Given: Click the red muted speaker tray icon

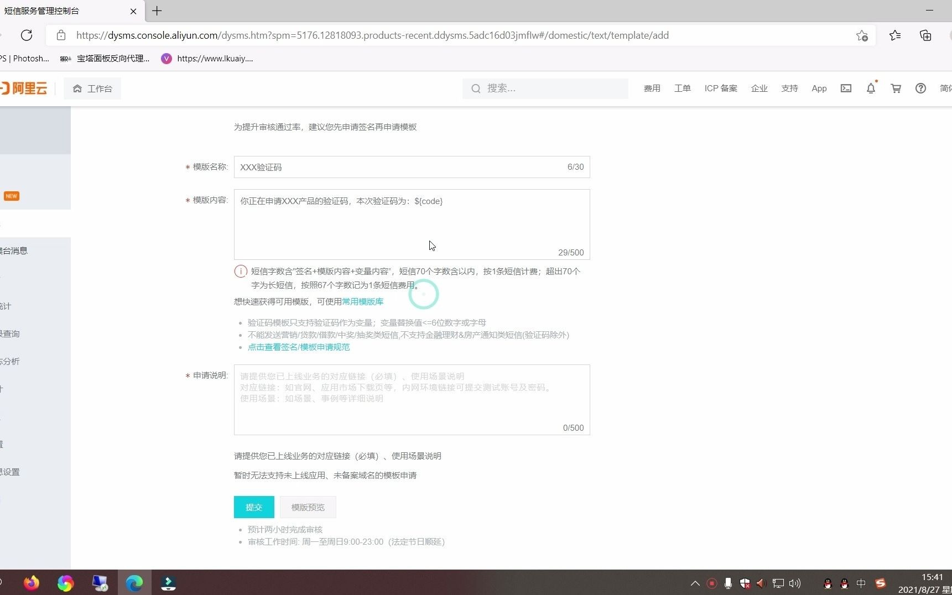Looking at the screenshot, I should pos(761,583).
